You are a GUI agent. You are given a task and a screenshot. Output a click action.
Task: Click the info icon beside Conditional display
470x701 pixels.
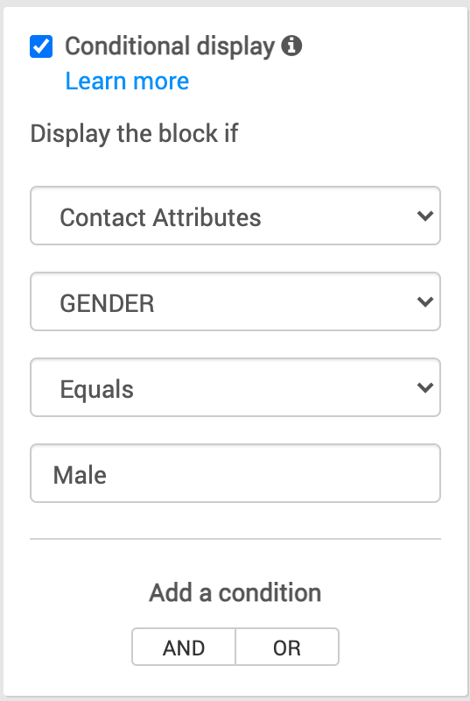(x=291, y=46)
